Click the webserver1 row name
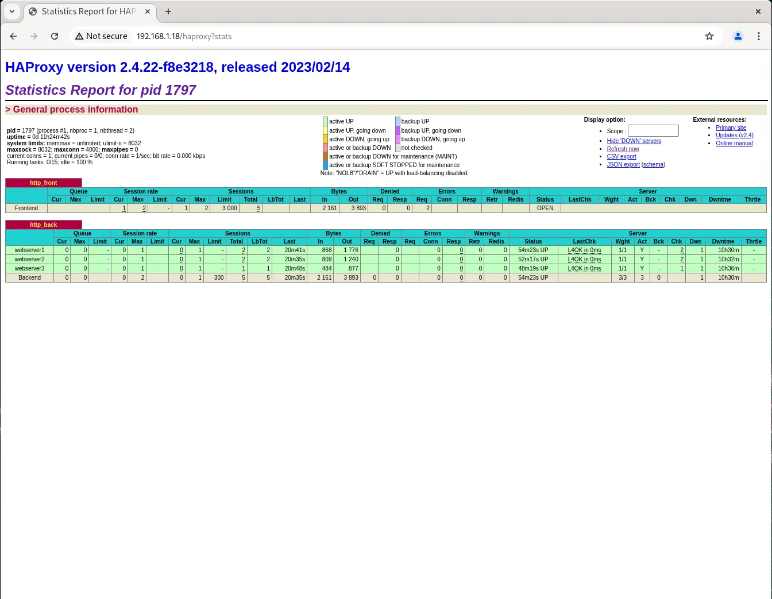 (29, 250)
